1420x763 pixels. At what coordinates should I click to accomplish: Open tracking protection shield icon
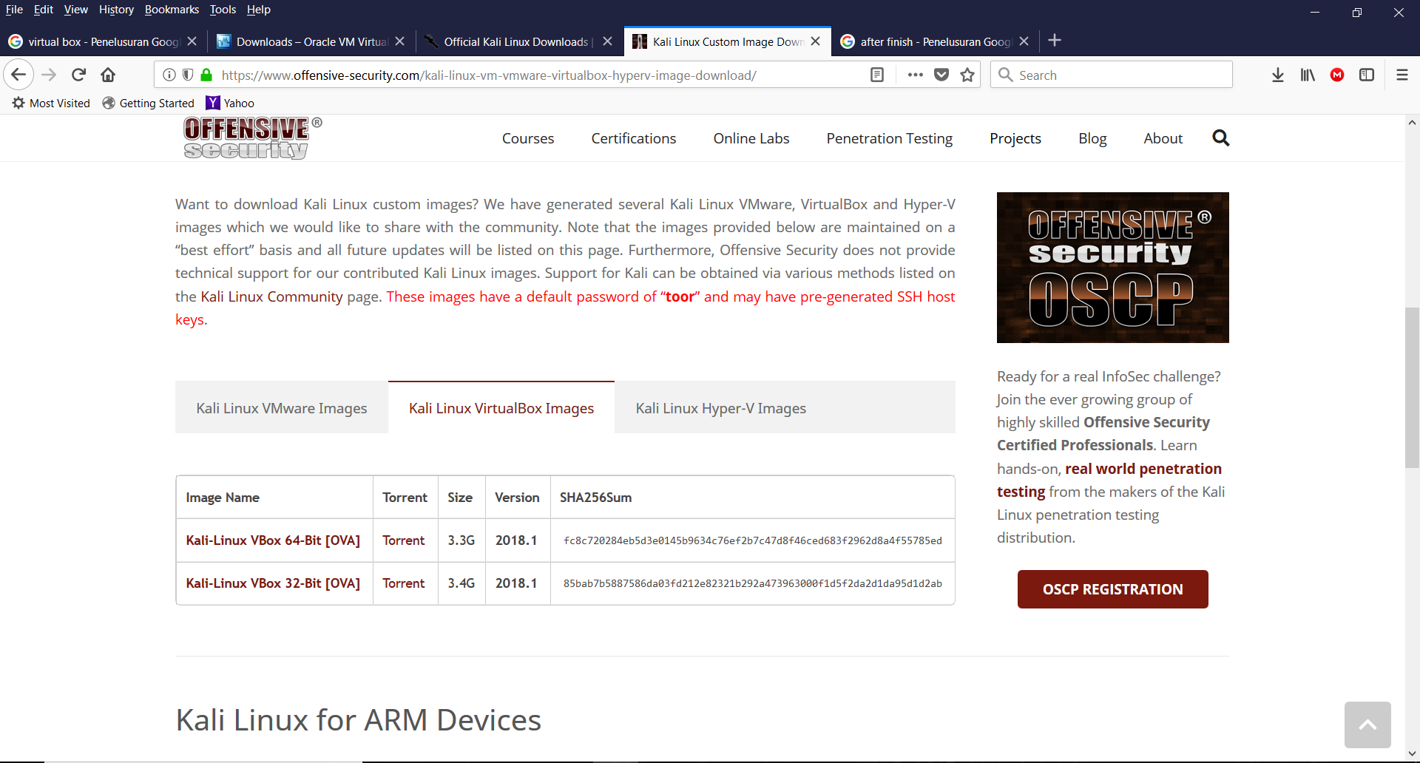pyautogui.click(x=188, y=75)
